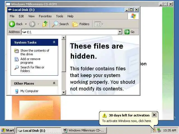The width and height of the screenshot is (179, 134).
Task: Close the Windows Millennium CD-ROM window
Action: (170, 4)
